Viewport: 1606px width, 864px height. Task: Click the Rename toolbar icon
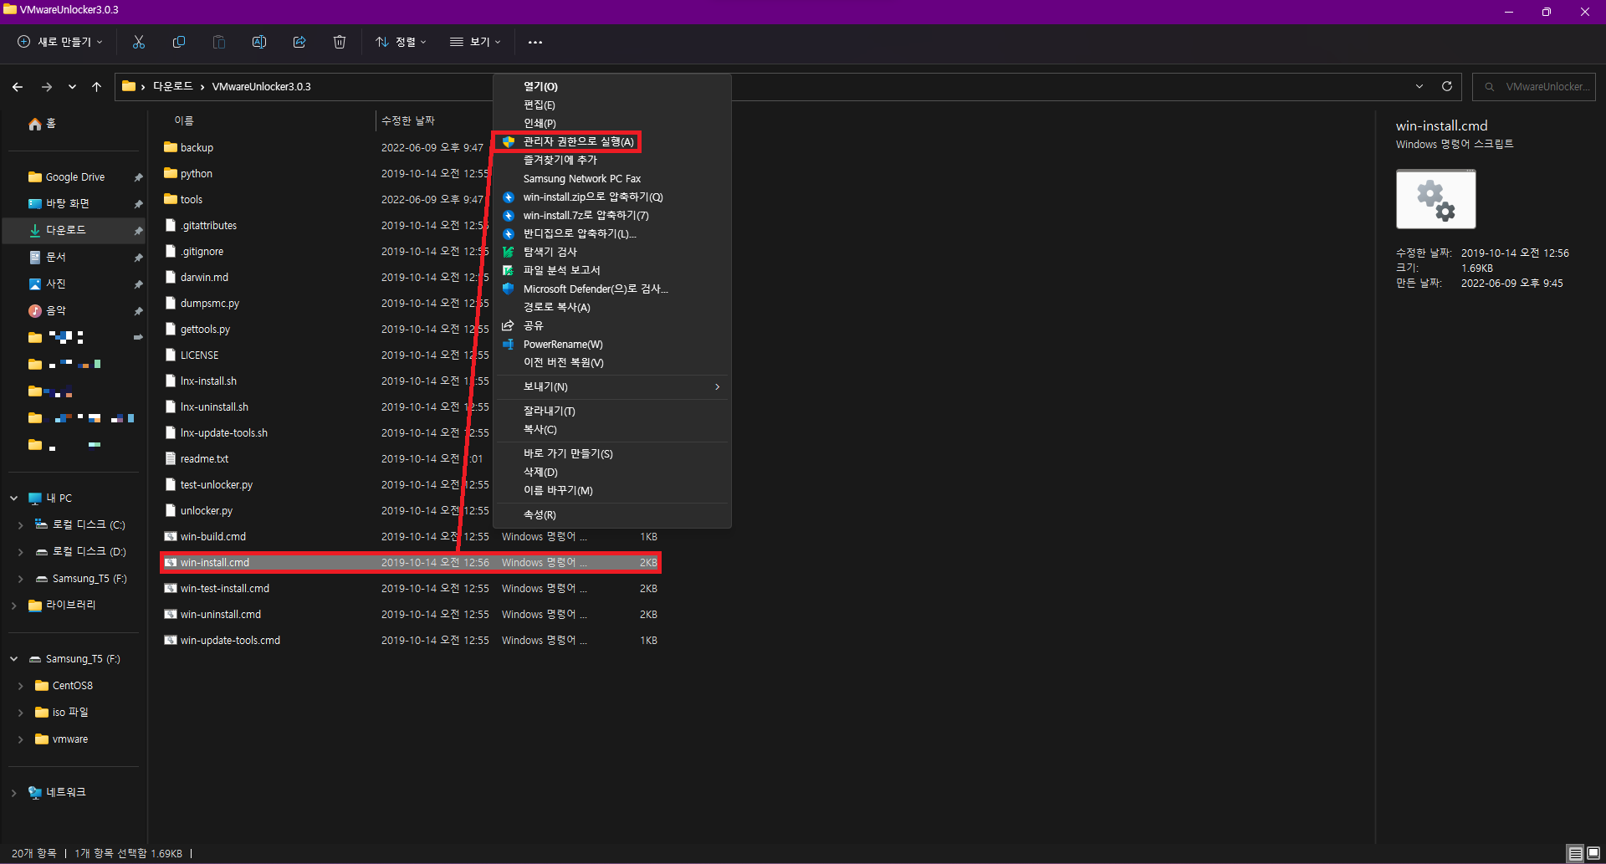(x=259, y=42)
